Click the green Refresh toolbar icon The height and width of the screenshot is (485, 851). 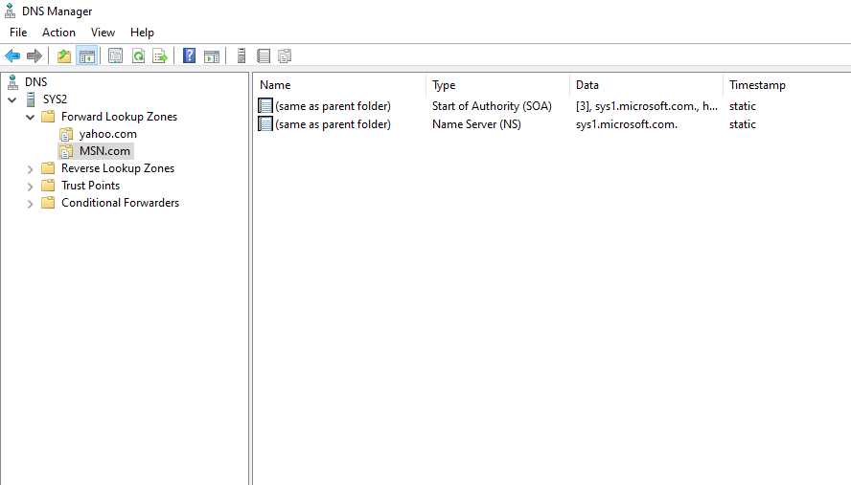point(138,55)
